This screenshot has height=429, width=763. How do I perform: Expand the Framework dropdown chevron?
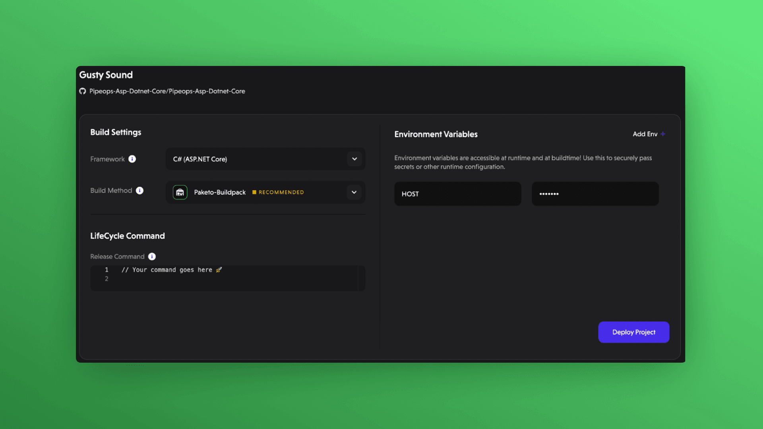[354, 159]
